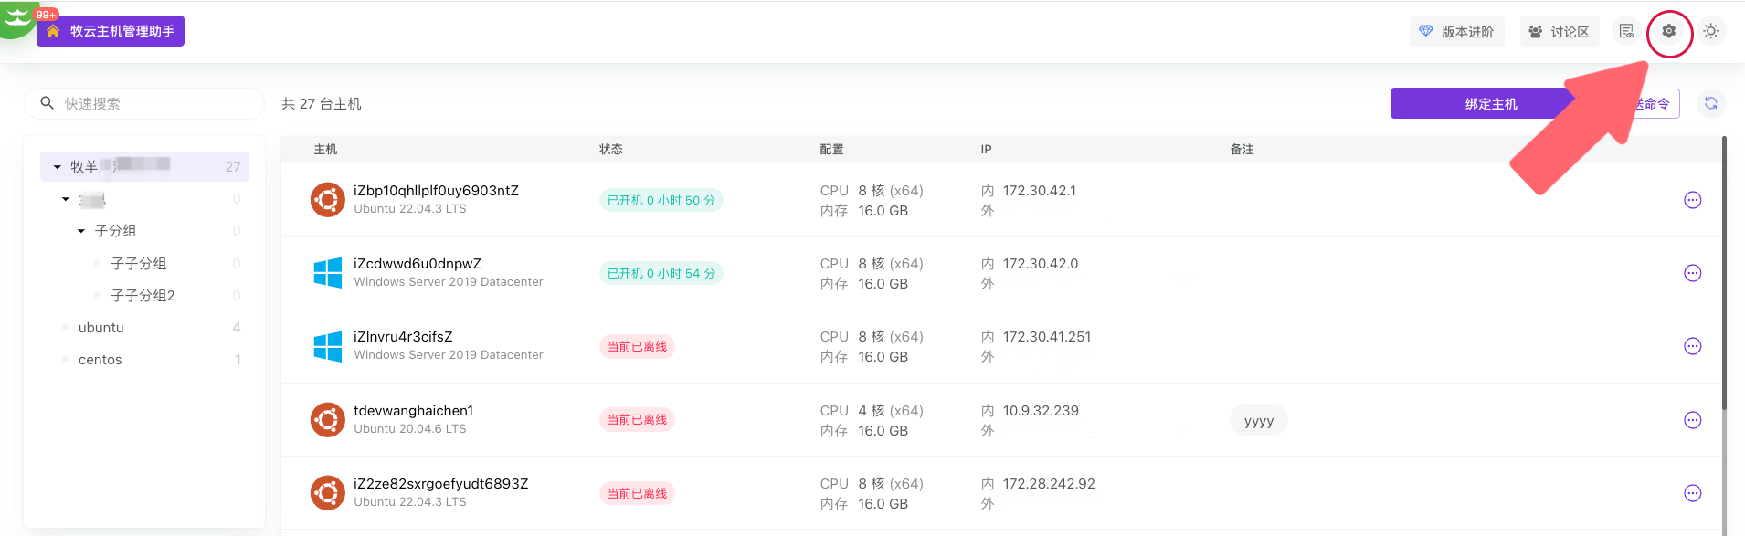
Task: Toggle the light/dark theme sun icon
Action: pyautogui.click(x=1710, y=31)
